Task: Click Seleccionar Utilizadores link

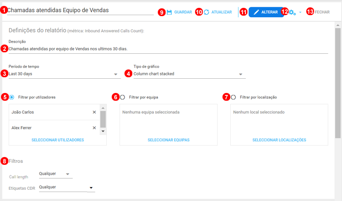Action: [x=58, y=140]
